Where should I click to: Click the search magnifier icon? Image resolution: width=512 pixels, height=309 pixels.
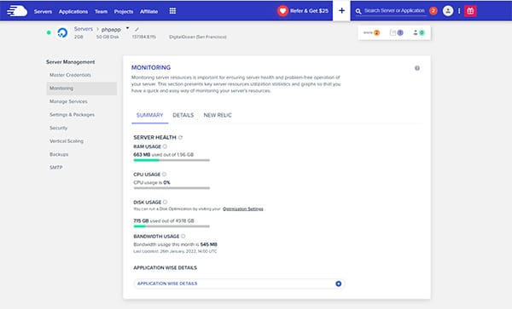click(x=358, y=11)
